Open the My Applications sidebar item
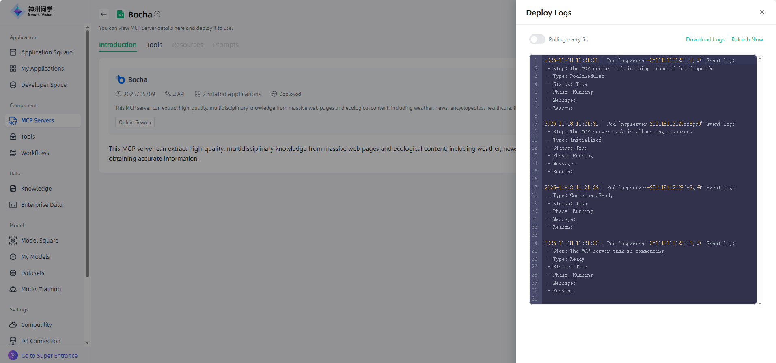The image size is (776, 363). (x=42, y=69)
